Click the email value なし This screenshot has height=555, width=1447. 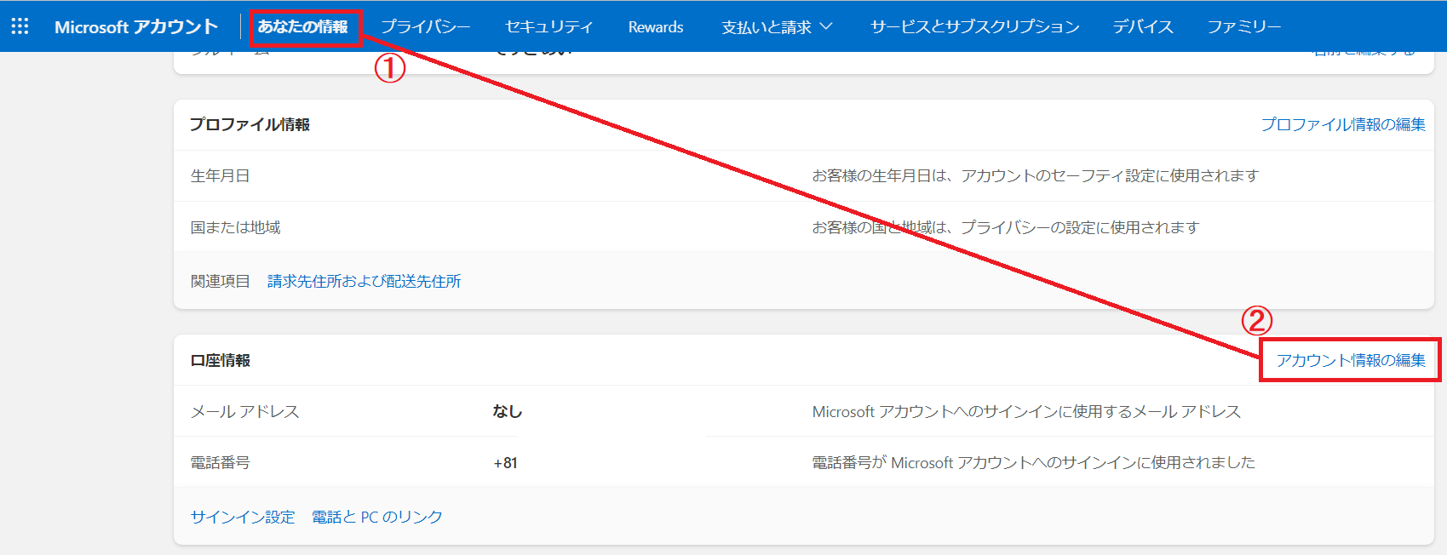[x=508, y=411]
